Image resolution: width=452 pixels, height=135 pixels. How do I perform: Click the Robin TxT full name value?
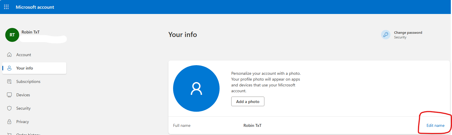[x=252, y=125]
